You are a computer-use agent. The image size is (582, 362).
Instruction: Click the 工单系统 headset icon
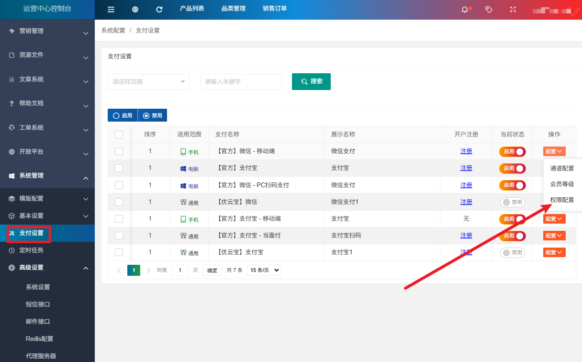click(x=11, y=128)
